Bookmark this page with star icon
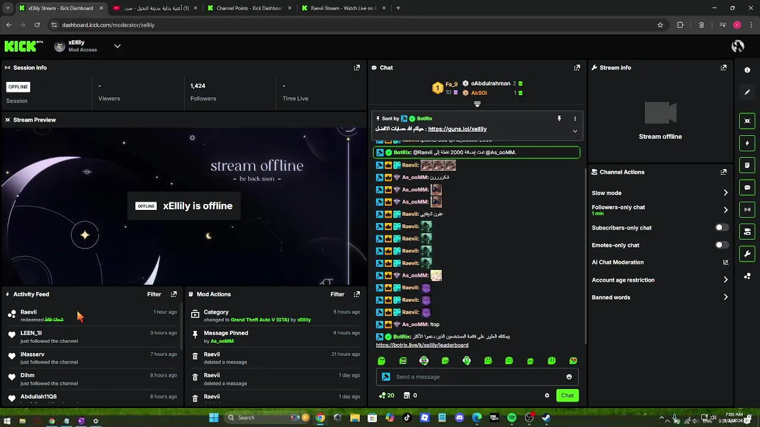This screenshot has height=427, width=760. [660, 25]
